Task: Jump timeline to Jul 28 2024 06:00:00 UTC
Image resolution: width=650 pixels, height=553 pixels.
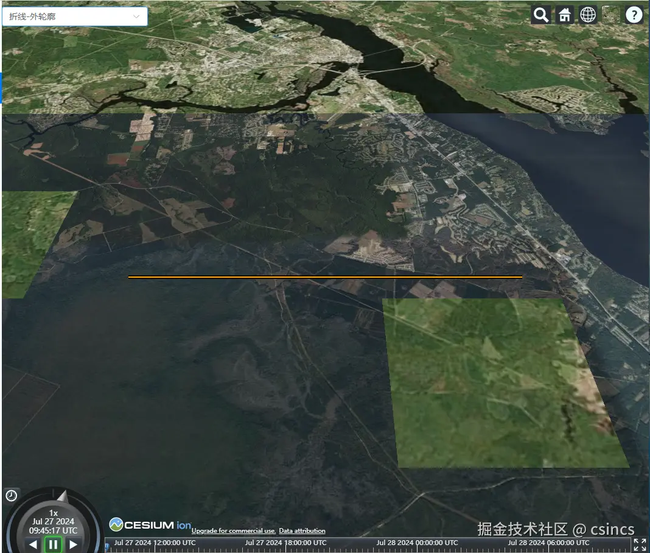Action: click(548, 543)
